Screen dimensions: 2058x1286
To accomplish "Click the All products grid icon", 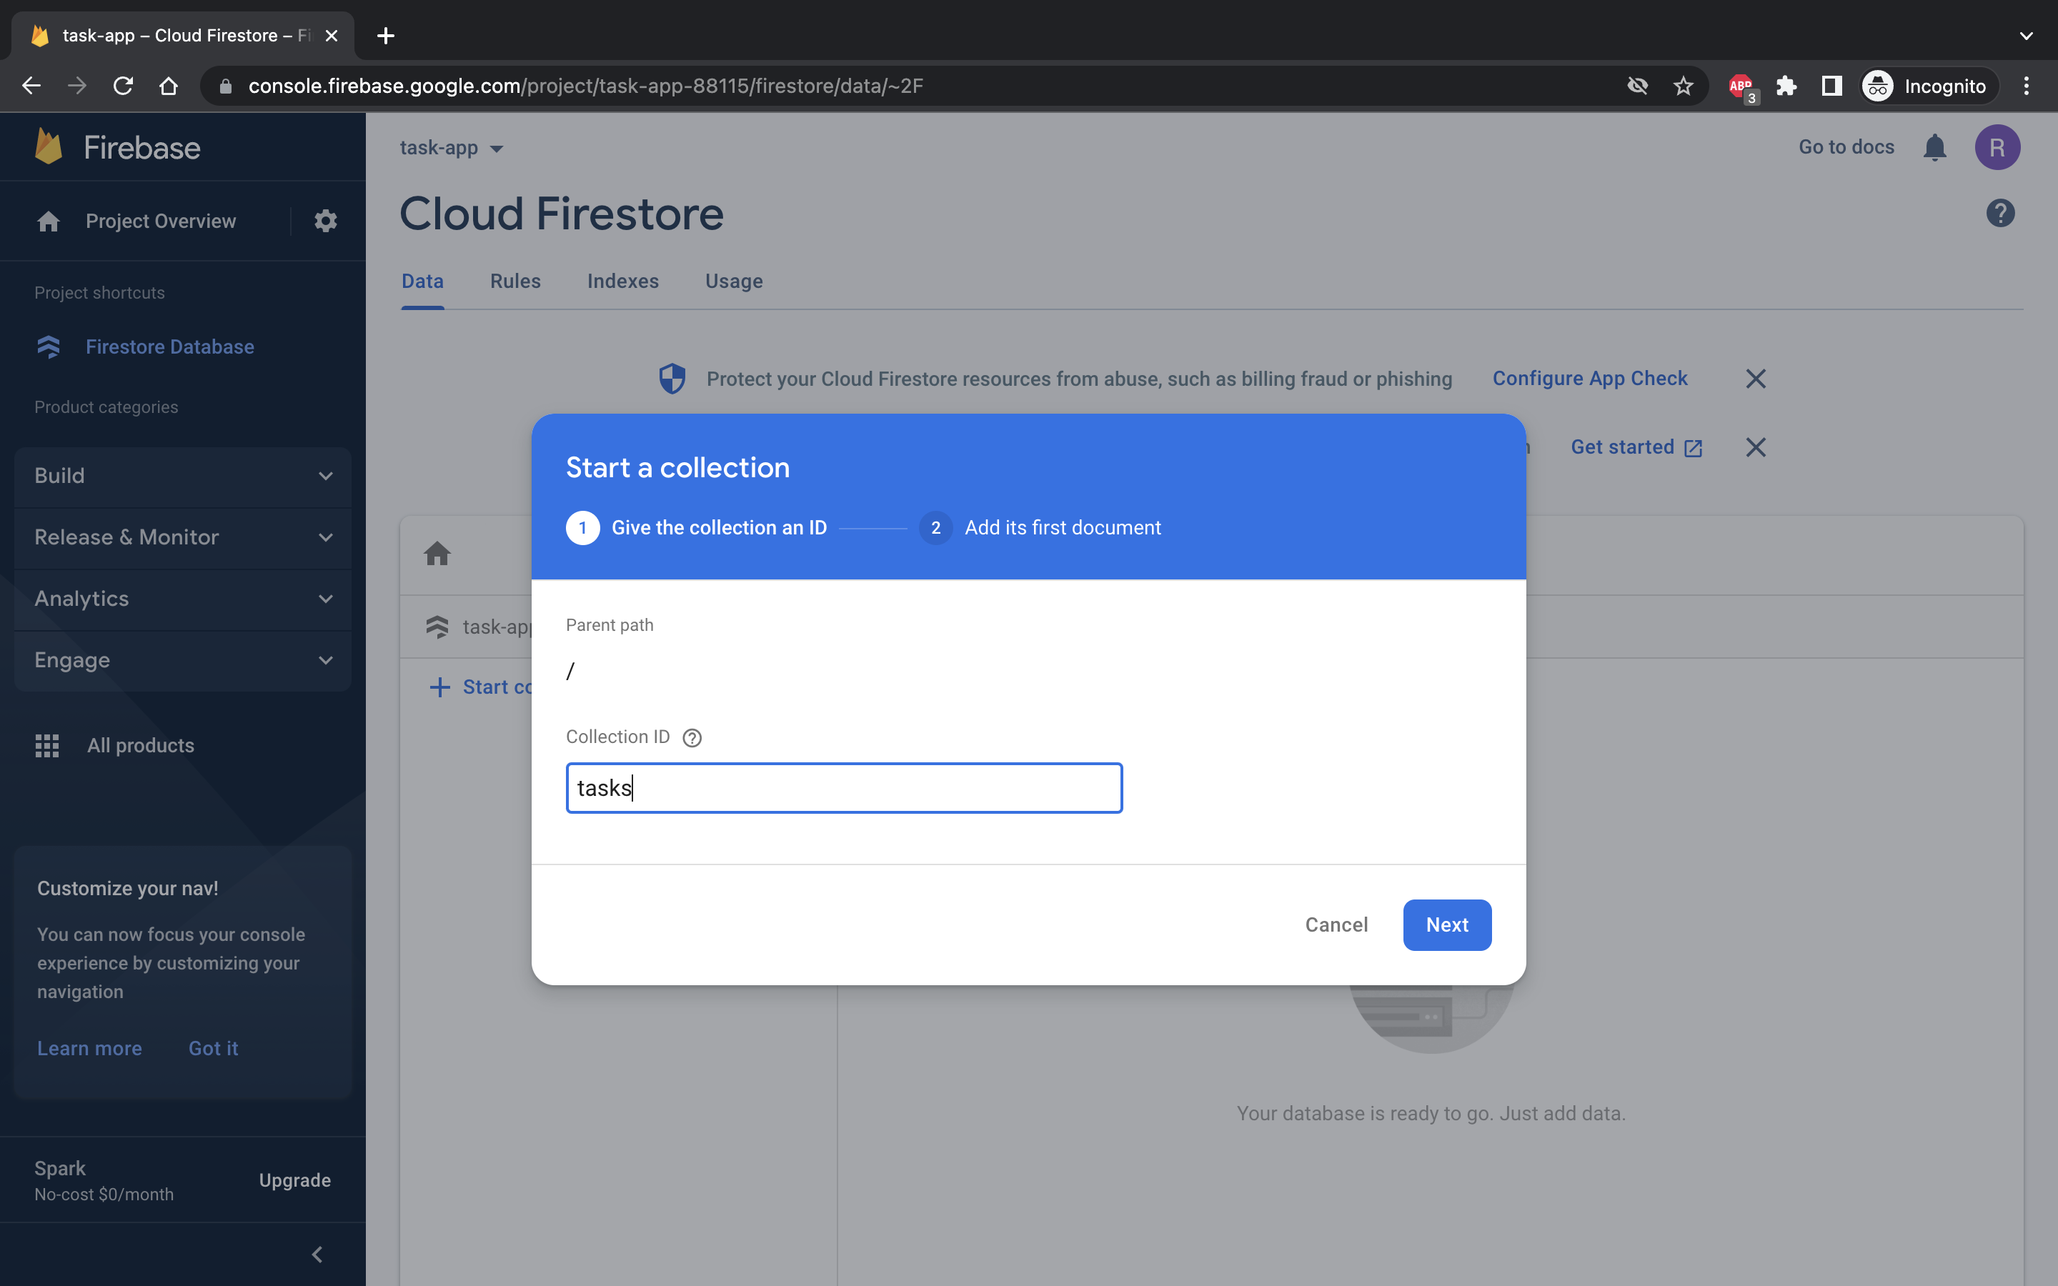I will coord(48,745).
